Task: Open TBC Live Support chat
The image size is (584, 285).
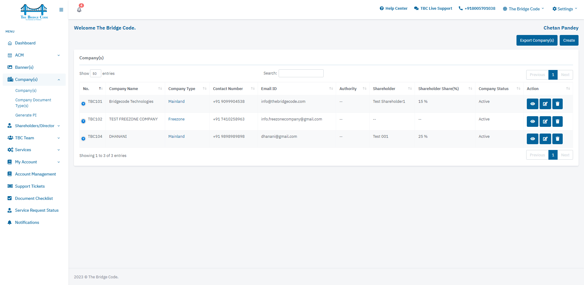Action: [433, 9]
